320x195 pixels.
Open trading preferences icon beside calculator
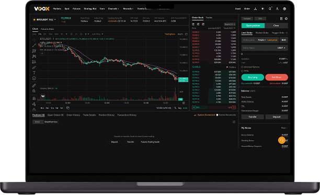pyautogui.click(x=286, y=19)
